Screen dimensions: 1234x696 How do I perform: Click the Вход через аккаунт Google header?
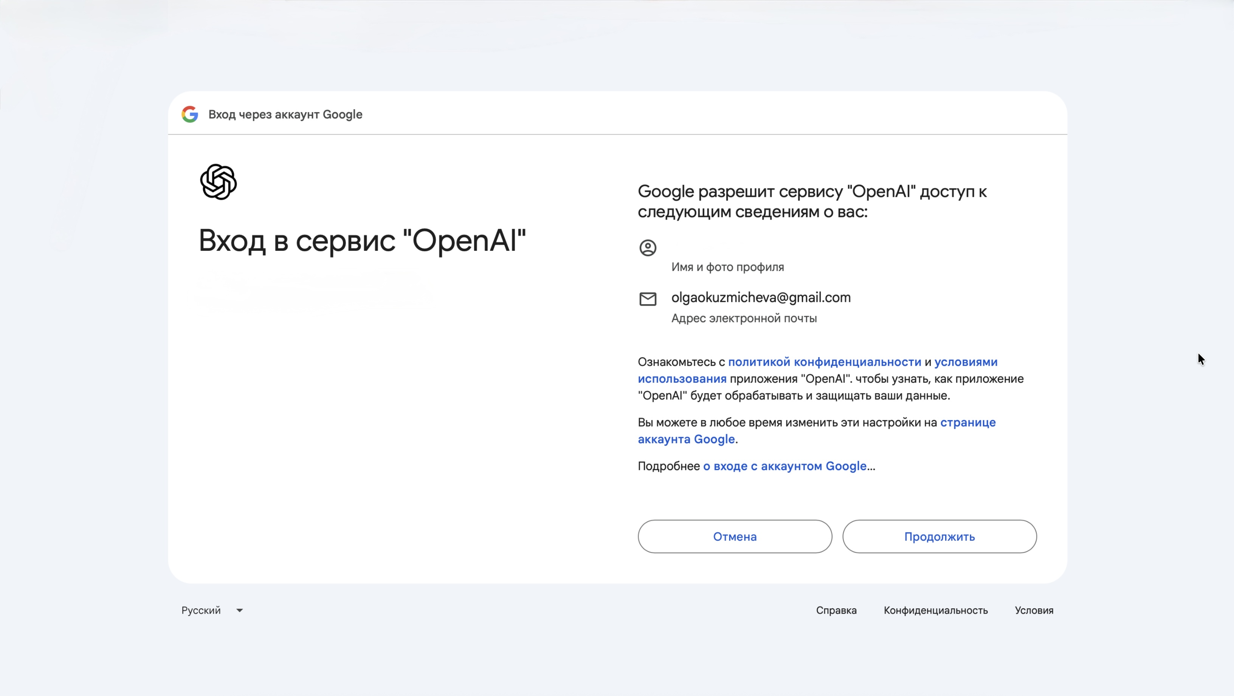pos(285,114)
